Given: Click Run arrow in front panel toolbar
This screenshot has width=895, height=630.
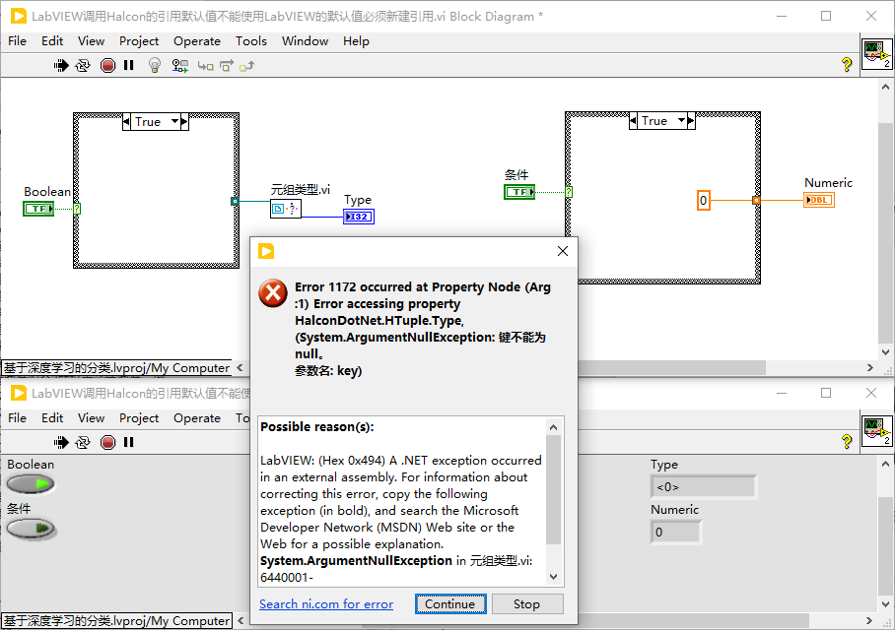Looking at the screenshot, I should tap(60, 442).
